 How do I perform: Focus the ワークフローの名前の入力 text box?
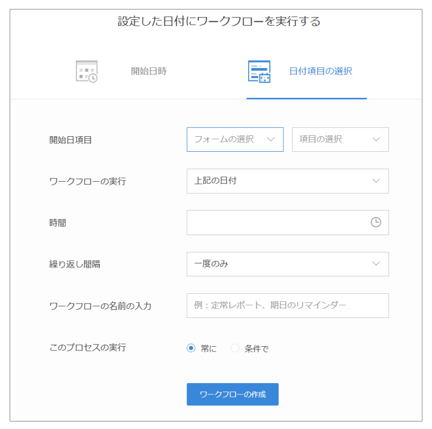[287, 305]
